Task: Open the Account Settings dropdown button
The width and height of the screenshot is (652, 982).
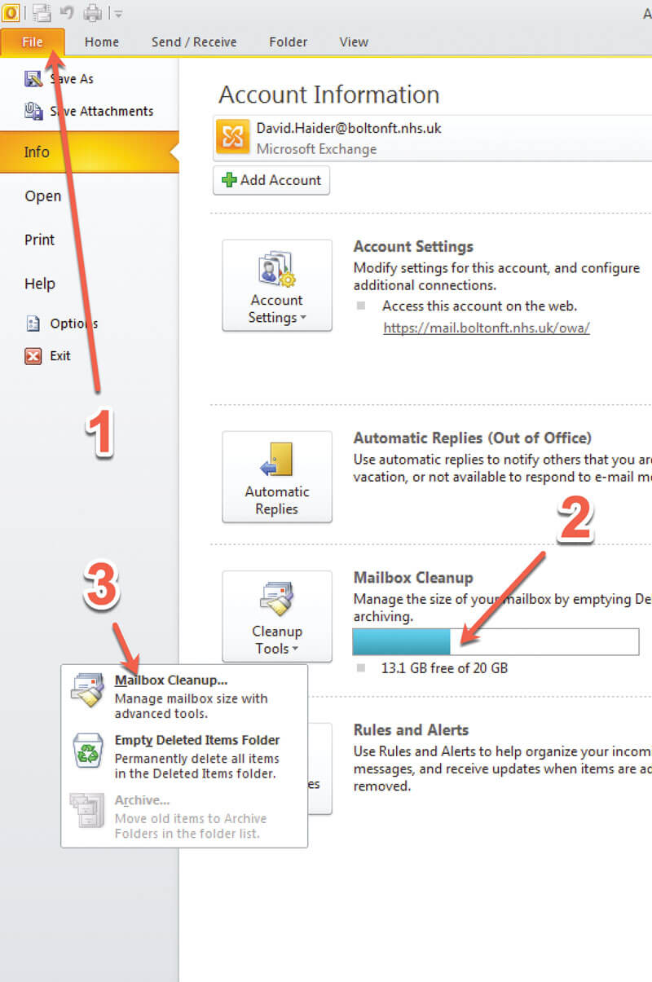Action: 276,285
